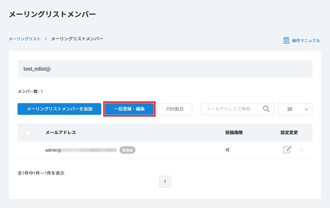Click the 設定変更 column header
The image size is (330, 208).
[x=289, y=133]
